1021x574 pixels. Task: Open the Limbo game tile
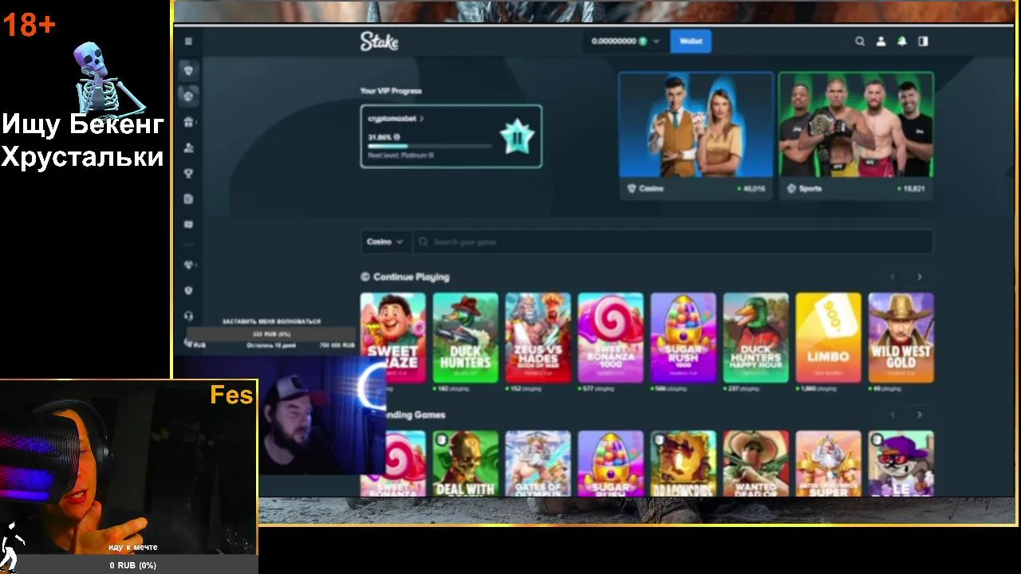(x=828, y=337)
